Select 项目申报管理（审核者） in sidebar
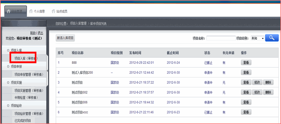Viewport: 281px width, 124px height. click(29, 75)
